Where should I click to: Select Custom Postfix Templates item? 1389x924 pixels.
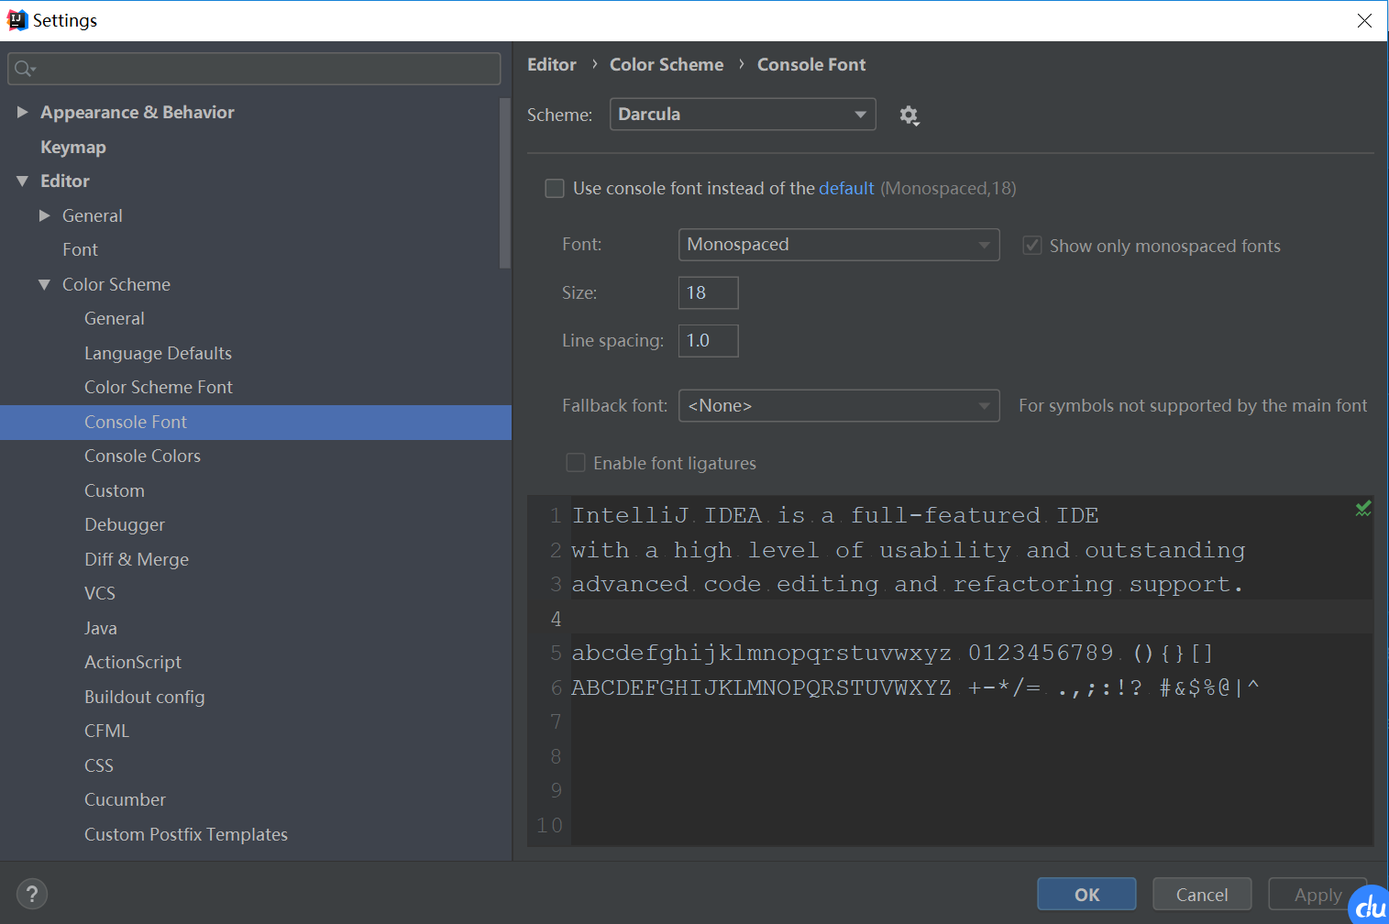point(186,835)
